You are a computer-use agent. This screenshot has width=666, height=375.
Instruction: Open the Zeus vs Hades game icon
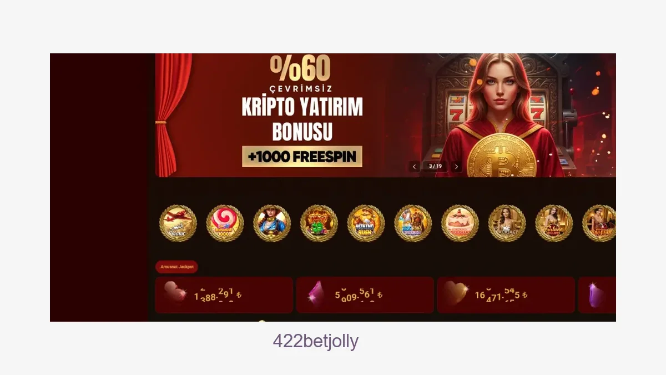pyautogui.click(x=413, y=223)
